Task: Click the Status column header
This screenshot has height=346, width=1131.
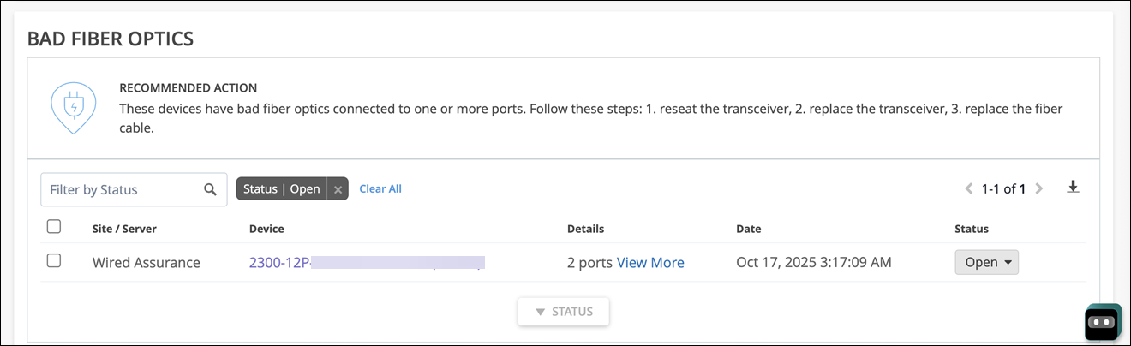Action: point(972,229)
